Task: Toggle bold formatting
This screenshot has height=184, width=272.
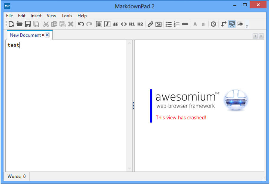Action: coord(99,24)
